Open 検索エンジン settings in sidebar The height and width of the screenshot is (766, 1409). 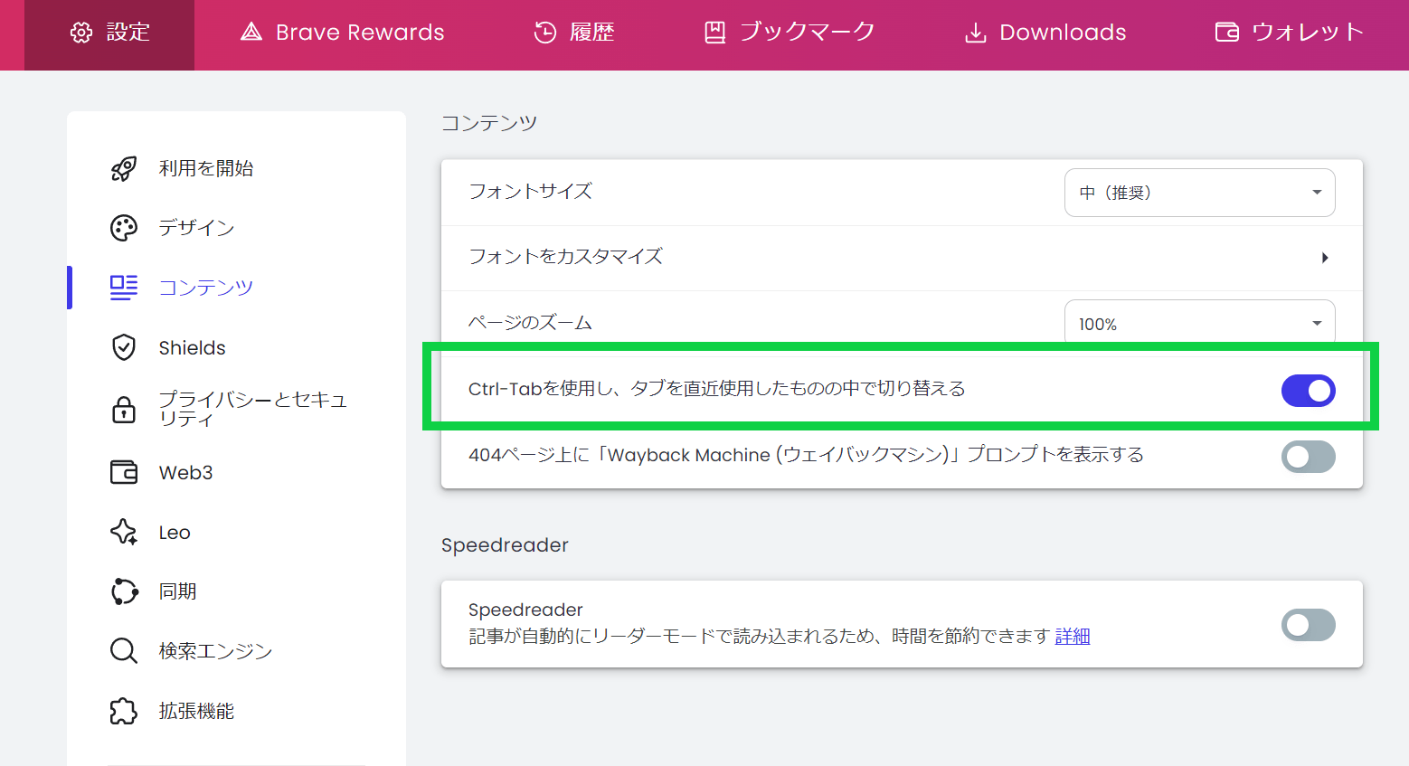[215, 651]
